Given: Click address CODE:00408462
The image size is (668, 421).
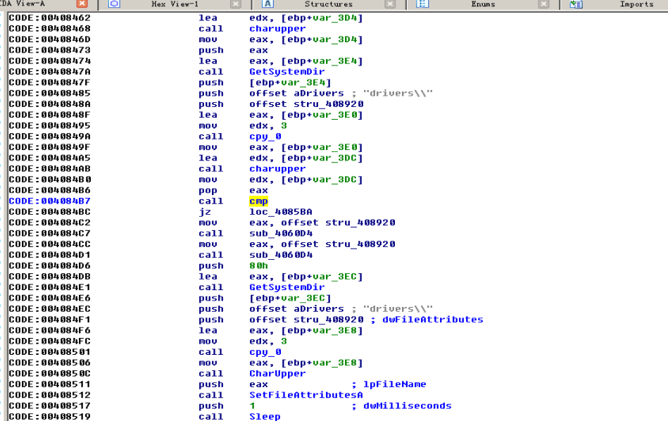Looking at the screenshot, I should tap(49, 18).
